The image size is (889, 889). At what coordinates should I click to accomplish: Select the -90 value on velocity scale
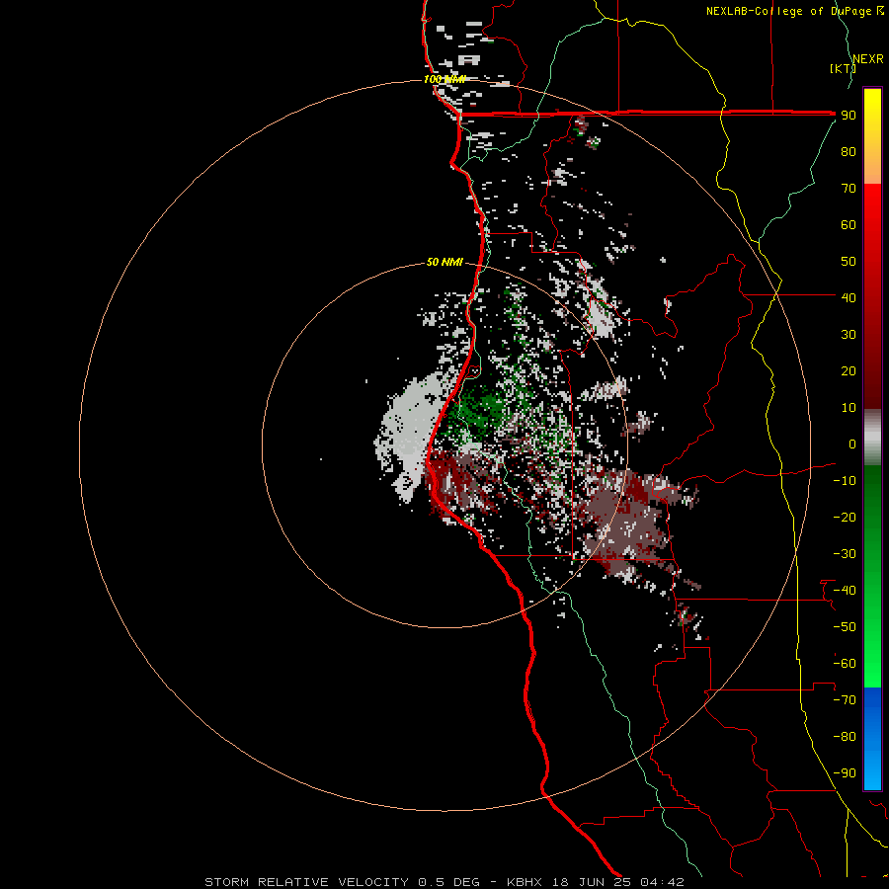click(845, 773)
